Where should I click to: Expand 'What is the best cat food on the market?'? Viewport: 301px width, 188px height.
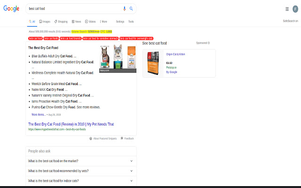point(81,161)
